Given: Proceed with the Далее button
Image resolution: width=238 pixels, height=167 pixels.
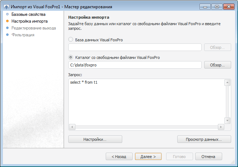Looking at the screenshot, I should 148,157.
